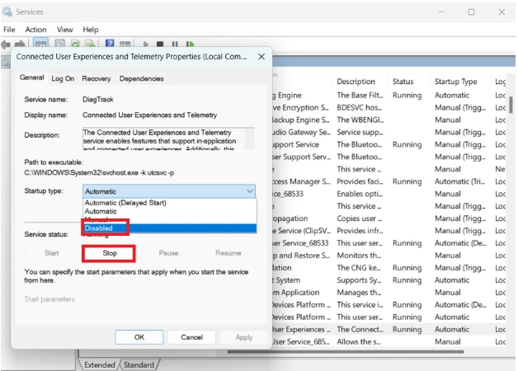This screenshot has width=518, height=371.
Task: Switch to the Extended view tab
Action: click(x=99, y=364)
